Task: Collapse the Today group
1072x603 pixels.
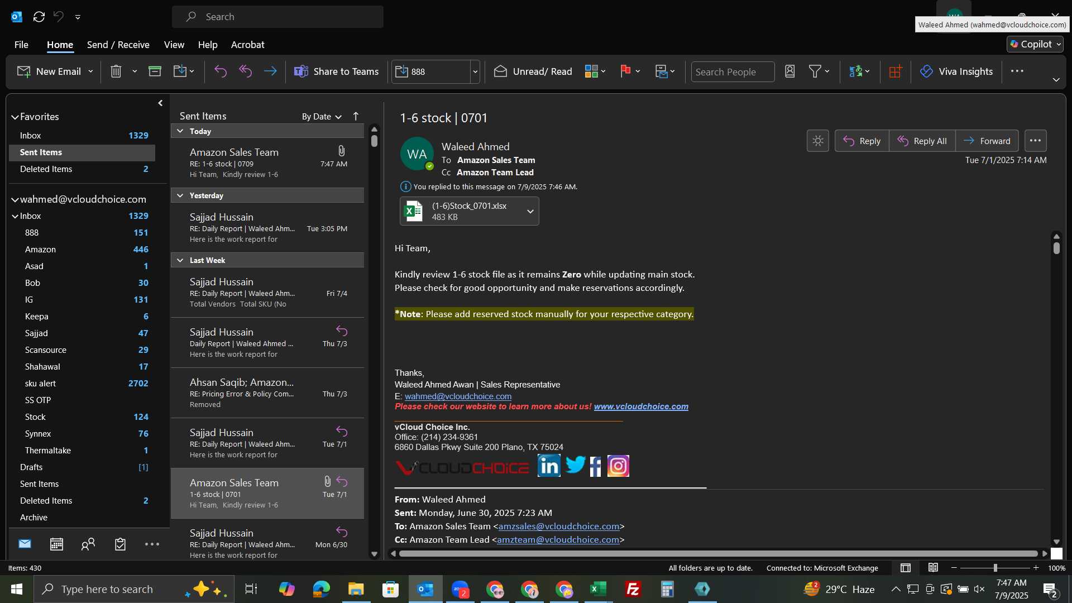Action: pos(180,131)
